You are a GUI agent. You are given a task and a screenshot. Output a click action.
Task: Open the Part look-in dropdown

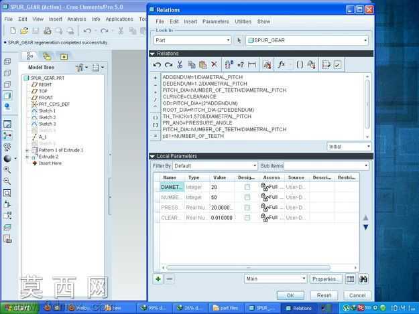192,40
